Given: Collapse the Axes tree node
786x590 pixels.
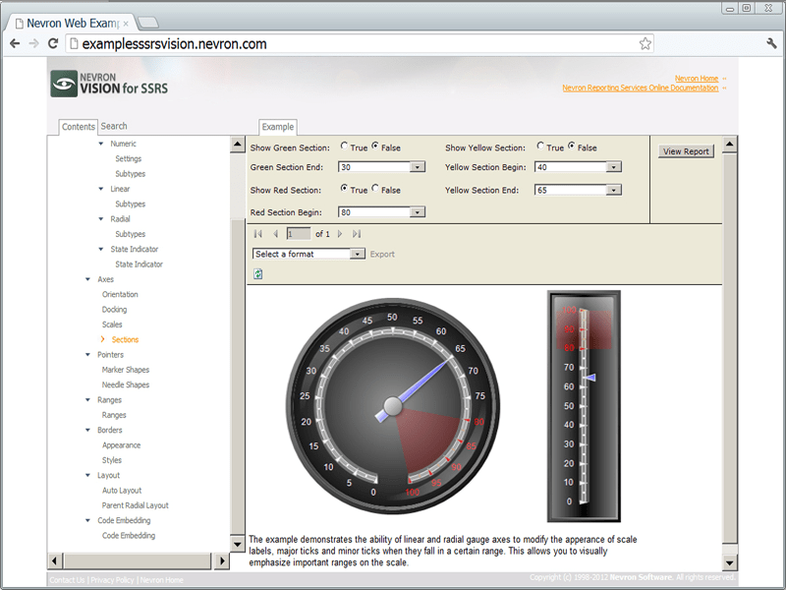Looking at the screenshot, I should [87, 279].
